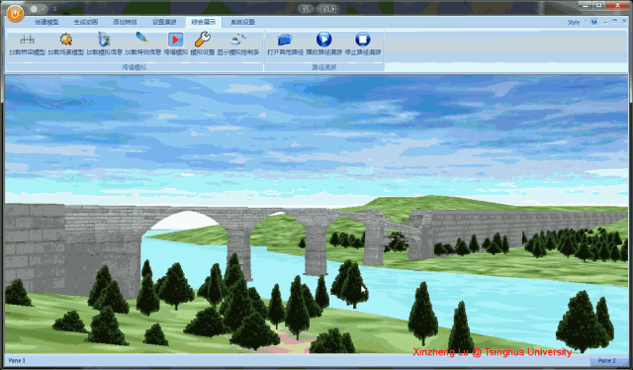
Task: Open other path with folder icon
Action: (285, 40)
